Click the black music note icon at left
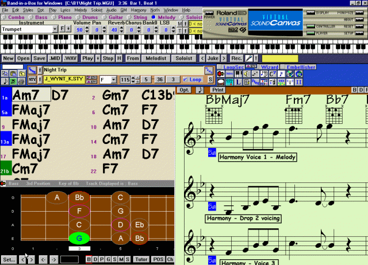Screen dimensions: 368x265 [x=5, y=81]
